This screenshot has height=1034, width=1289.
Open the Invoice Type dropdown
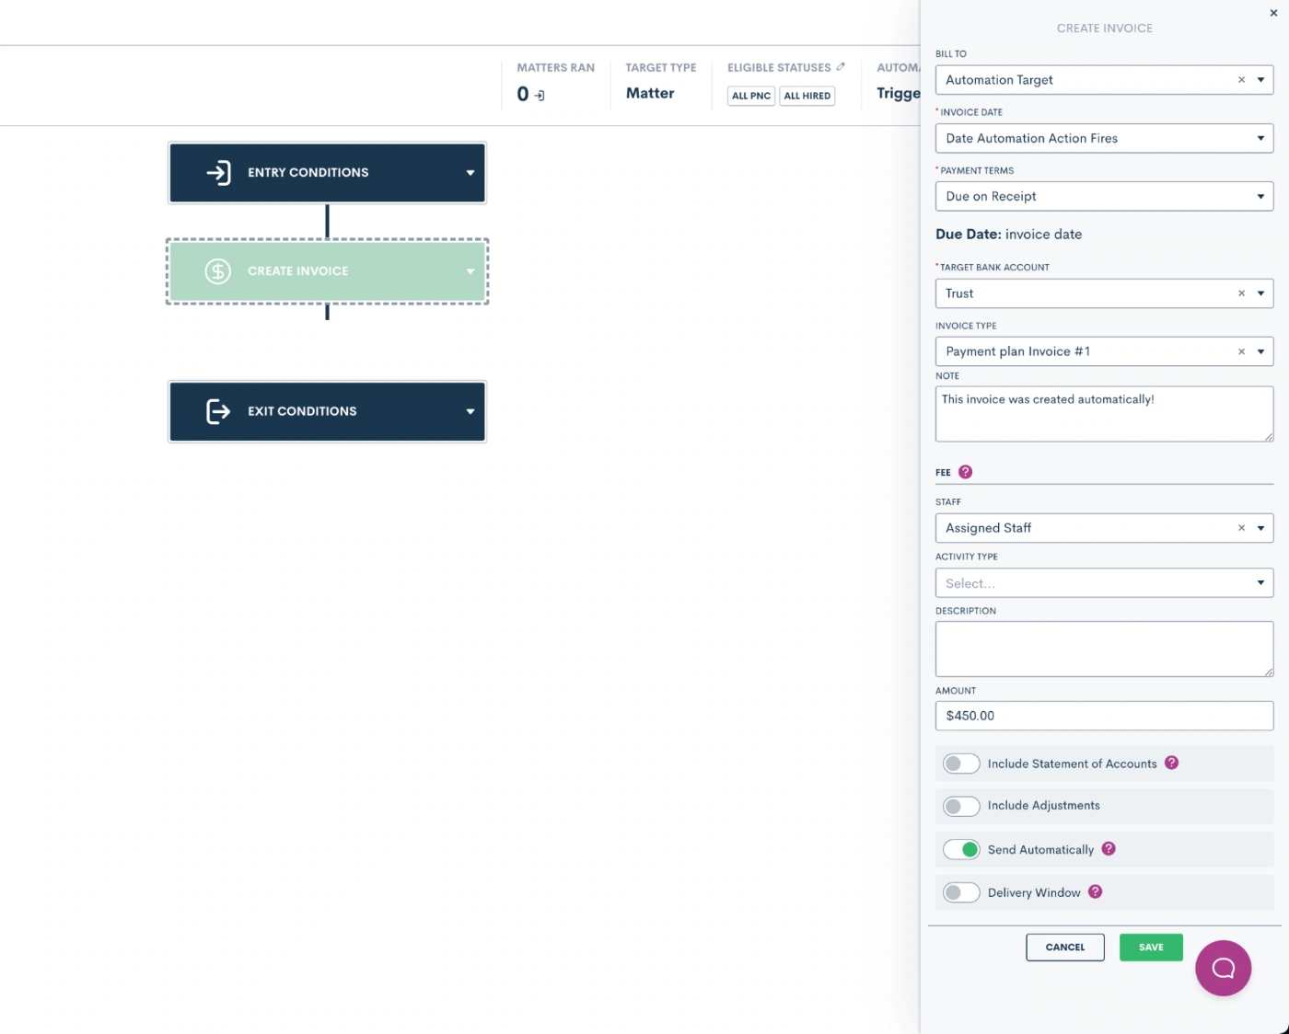point(1260,351)
